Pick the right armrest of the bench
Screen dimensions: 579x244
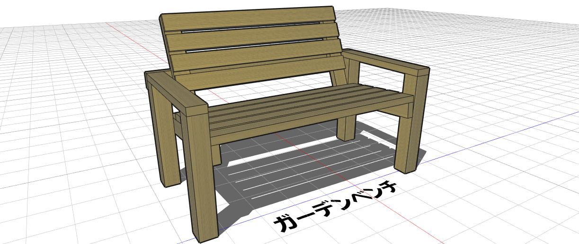click(385, 62)
